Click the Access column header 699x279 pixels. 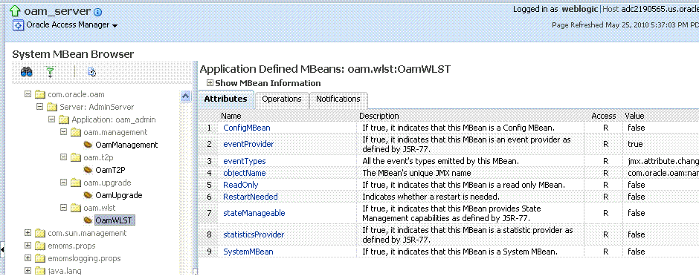pyautogui.click(x=604, y=116)
